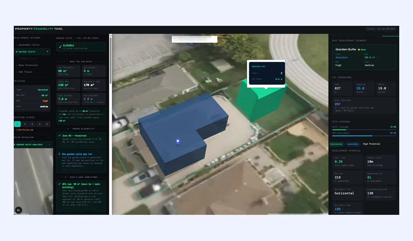Click the blue location pin on the map
The image size is (413, 241).
(x=178, y=141)
